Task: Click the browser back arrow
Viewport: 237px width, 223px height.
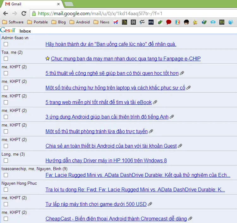Action: click(x=5, y=13)
